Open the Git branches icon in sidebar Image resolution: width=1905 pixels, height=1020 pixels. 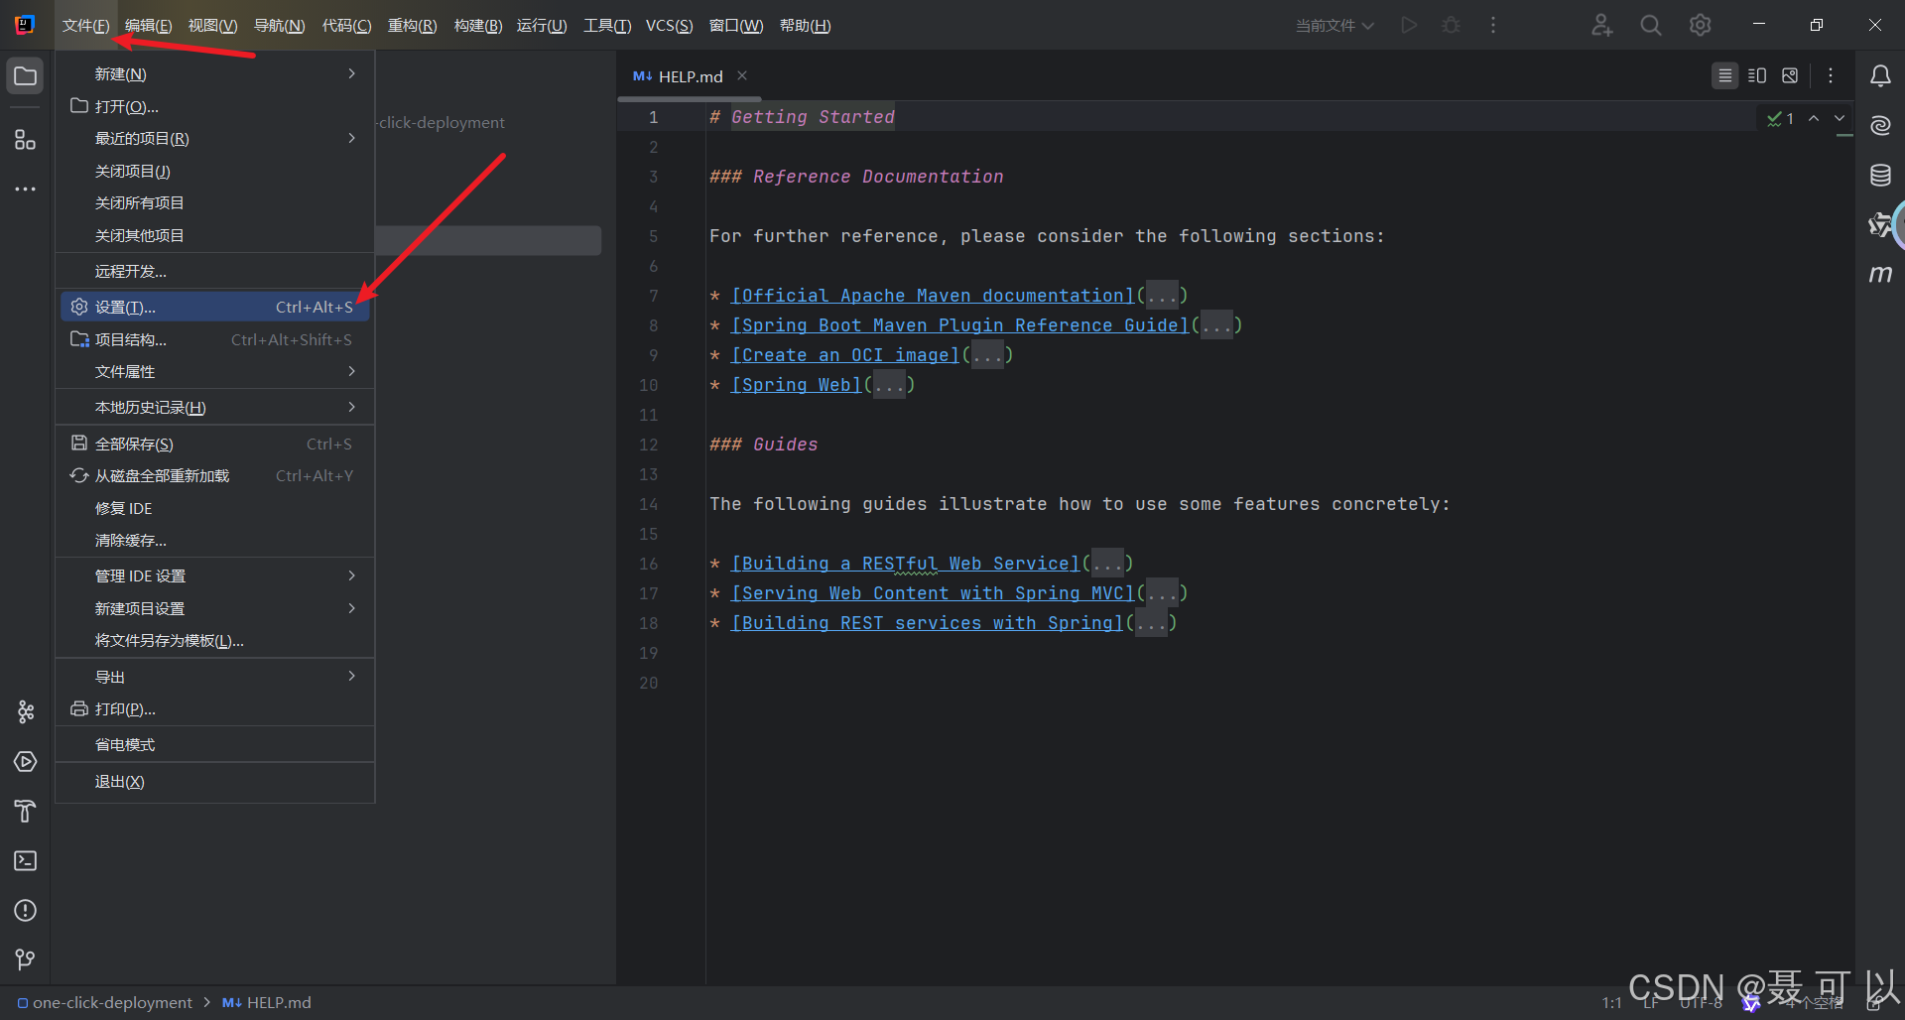(x=25, y=959)
